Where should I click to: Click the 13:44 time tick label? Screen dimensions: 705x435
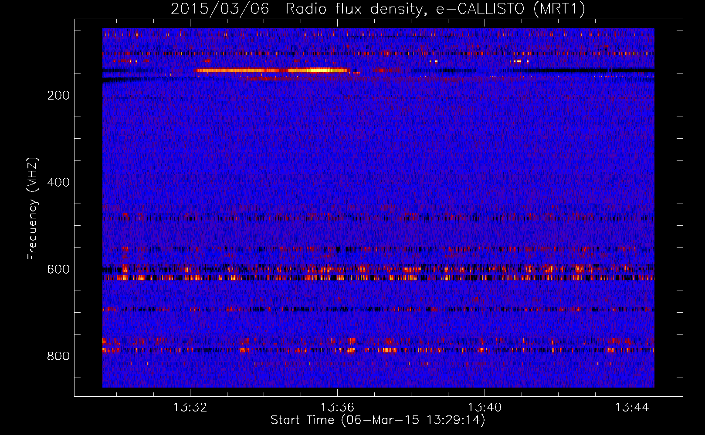(x=632, y=408)
